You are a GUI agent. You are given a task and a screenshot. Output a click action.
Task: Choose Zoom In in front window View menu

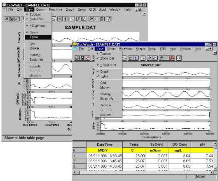point(108,105)
